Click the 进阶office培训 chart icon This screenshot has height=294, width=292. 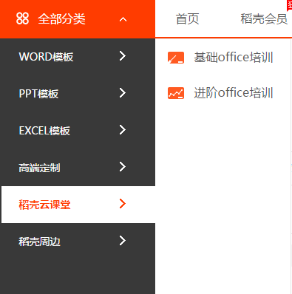tap(176, 93)
